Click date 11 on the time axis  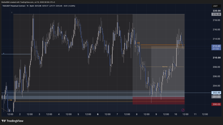195,114
